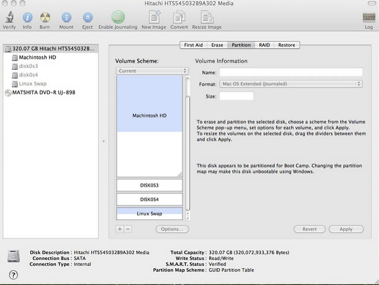
Task: Switch to Partition tab
Action: click(x=241, y=45)
